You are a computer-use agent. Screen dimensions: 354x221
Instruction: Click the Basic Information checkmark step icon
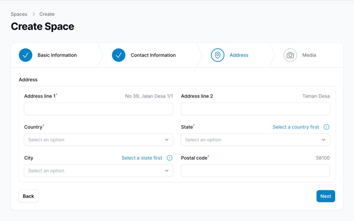click(26, 55)
